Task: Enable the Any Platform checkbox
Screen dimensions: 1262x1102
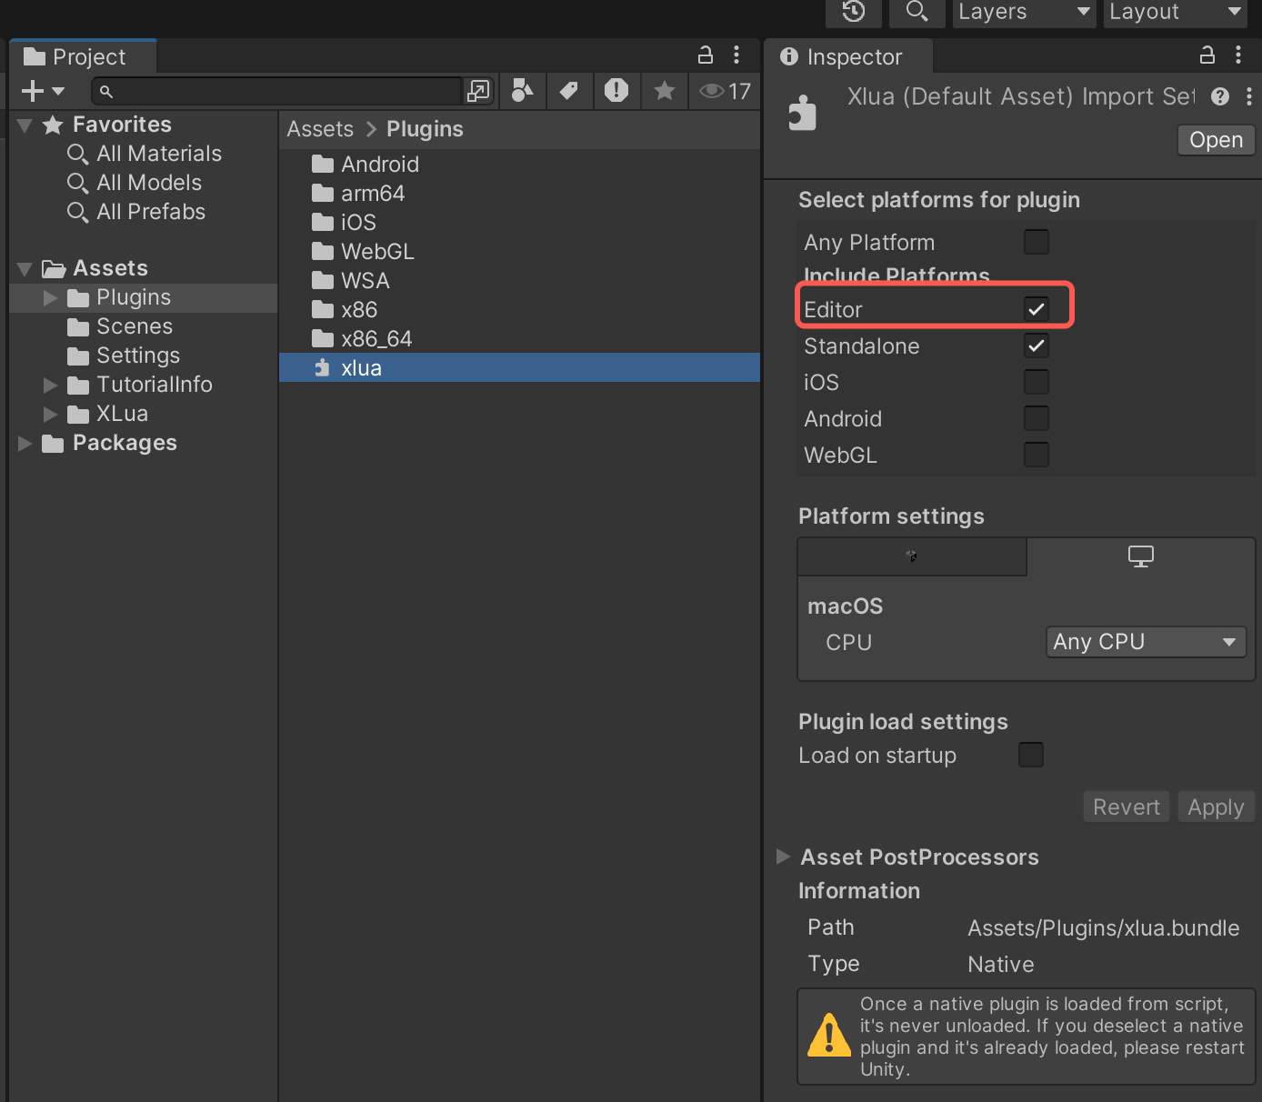Action: [x=1037, y=242]
